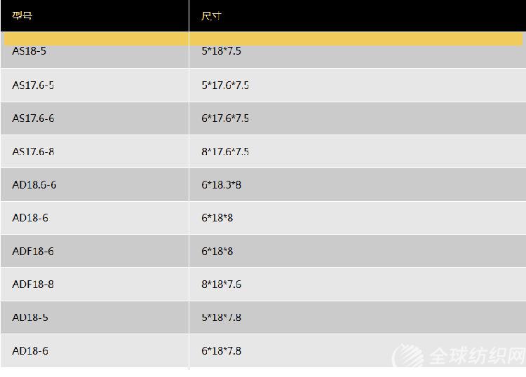Click the ADF18-6 model cell
Screen dimensions: 526x377
click(x=95, y=251)
